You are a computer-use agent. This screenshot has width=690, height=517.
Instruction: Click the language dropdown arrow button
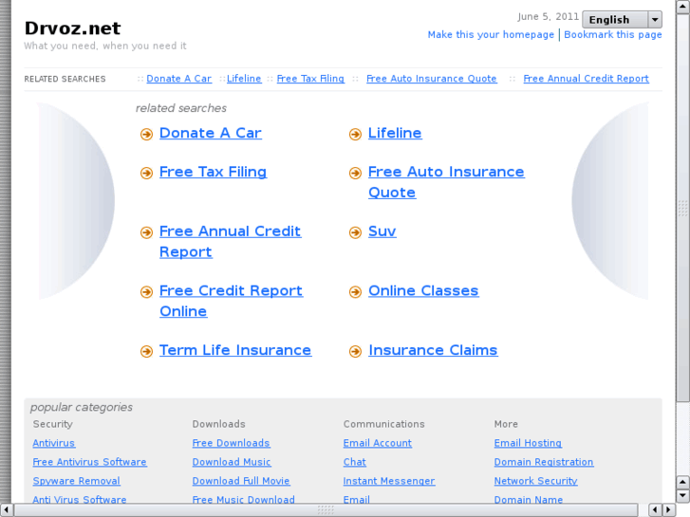coord(655,19)
